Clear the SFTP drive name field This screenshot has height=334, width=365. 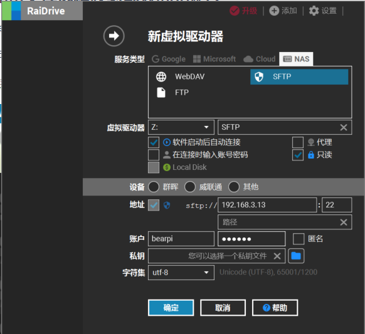(344, 127)
